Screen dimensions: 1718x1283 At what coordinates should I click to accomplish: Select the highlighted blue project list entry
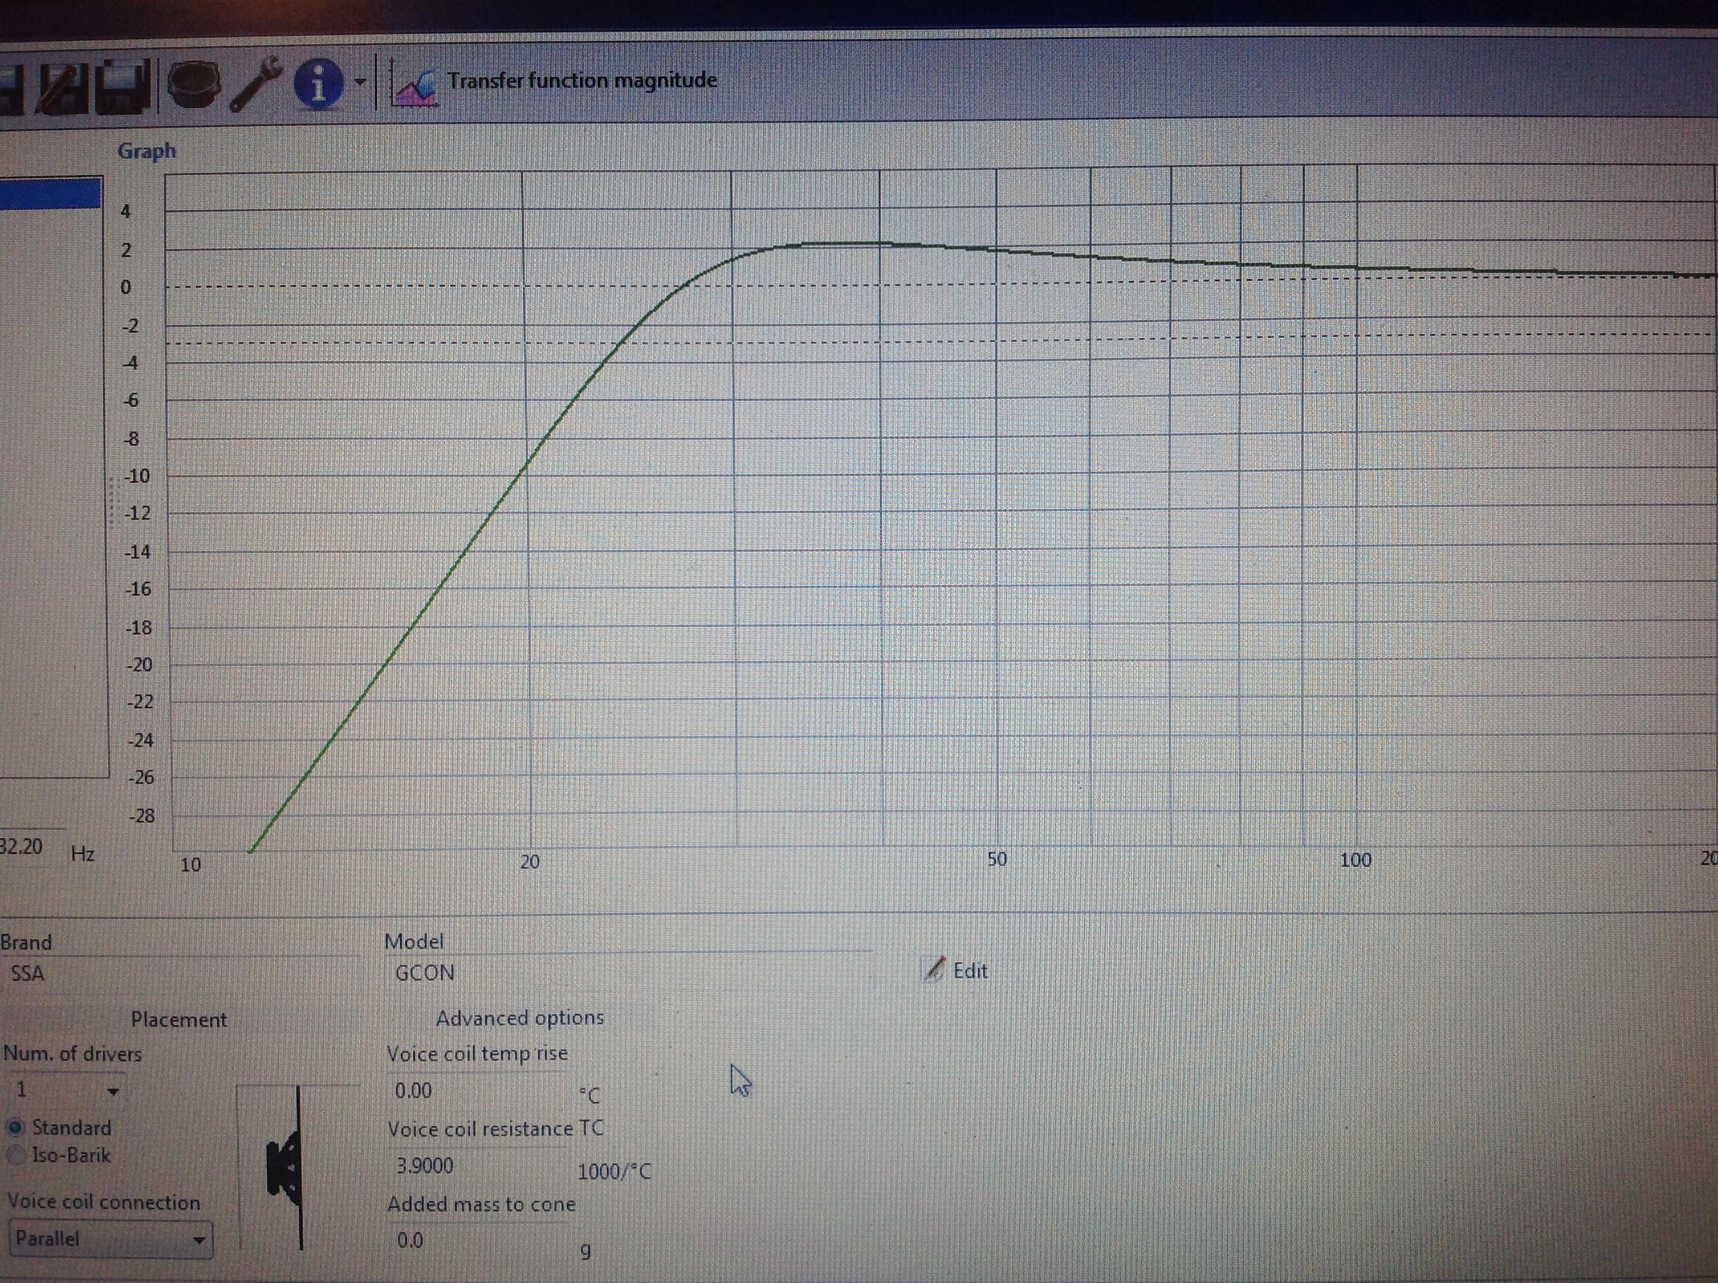click(50, 193)
